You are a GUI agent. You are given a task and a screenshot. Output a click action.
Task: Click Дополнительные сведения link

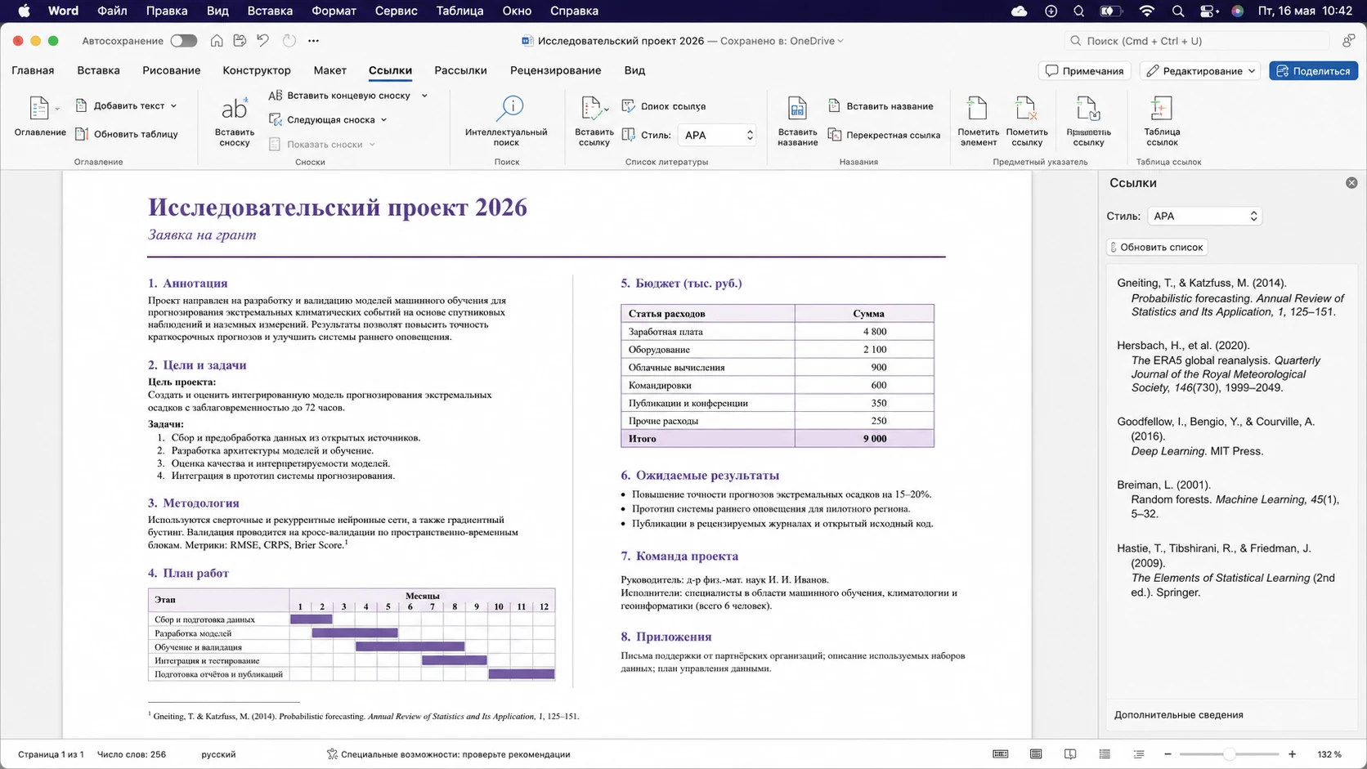[1178, 715]
